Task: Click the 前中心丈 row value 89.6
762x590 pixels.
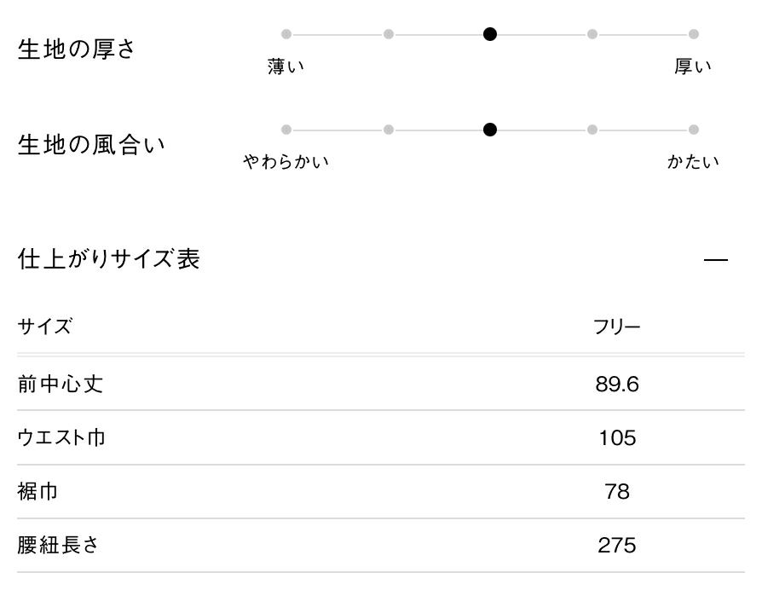Action: pos(616,384)
